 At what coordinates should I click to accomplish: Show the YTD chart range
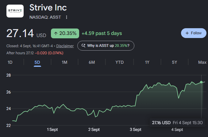(x=120, y=62)
